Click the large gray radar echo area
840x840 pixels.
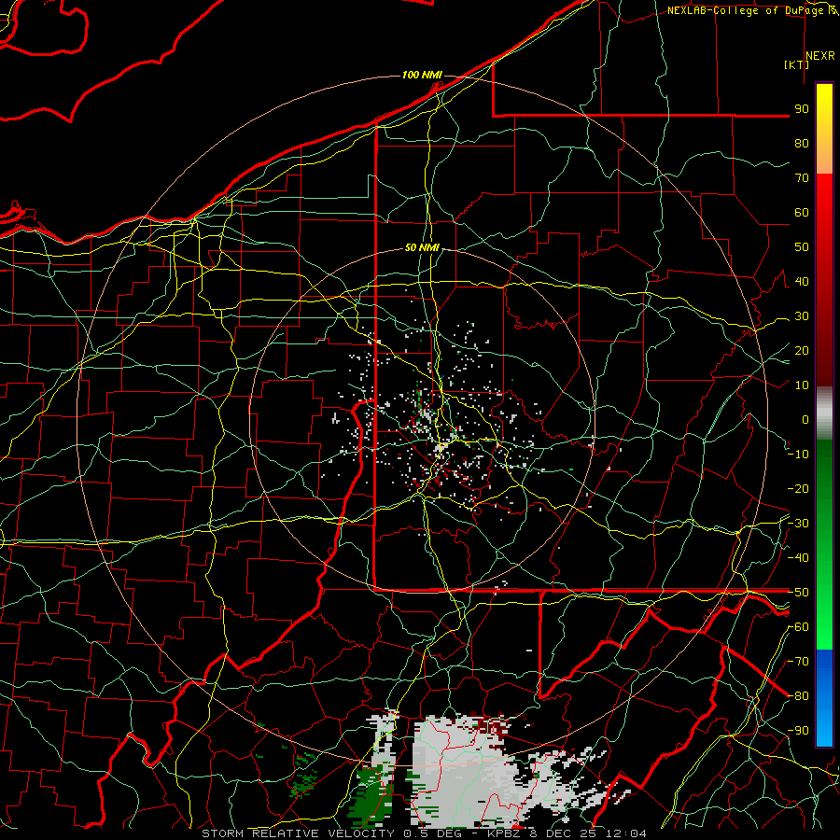point(466,772)
